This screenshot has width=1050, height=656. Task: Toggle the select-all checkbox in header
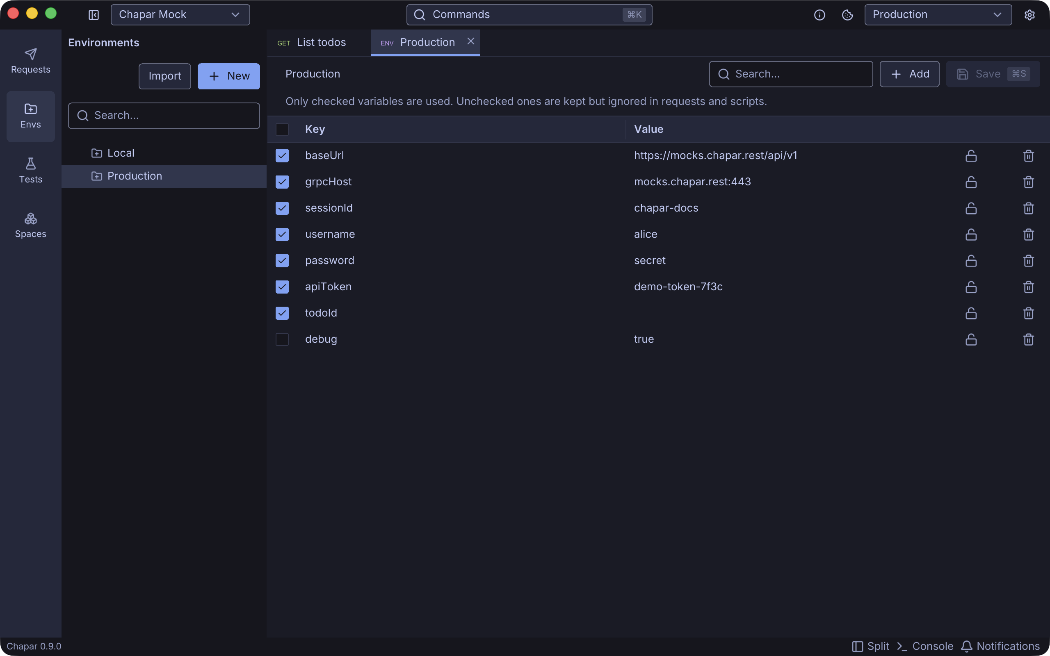point(282,129)
